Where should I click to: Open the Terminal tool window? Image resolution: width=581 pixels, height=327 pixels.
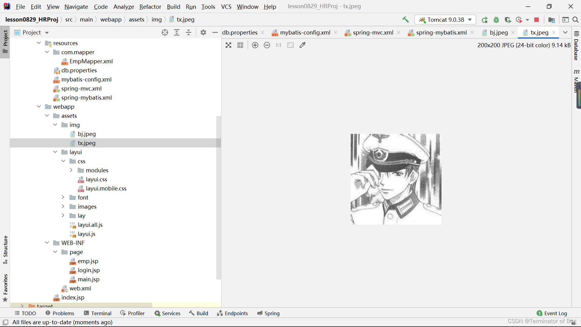tap(97, 313)
